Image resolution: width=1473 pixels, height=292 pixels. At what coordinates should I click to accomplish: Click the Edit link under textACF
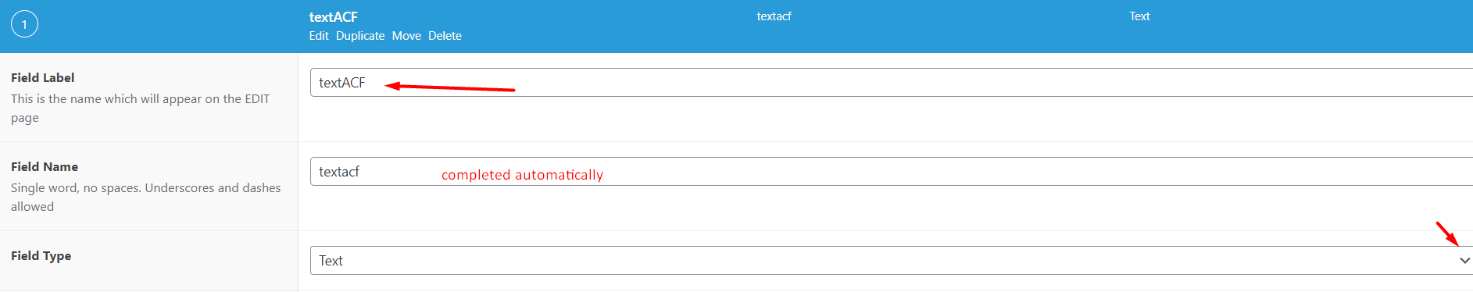click(x=319, y=36)
